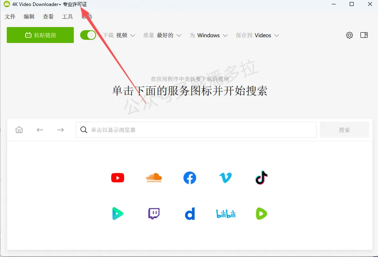Click the 4K Video Downloader app logo
This screenshot has height=257, width=378.
click(x=7, y=4)
